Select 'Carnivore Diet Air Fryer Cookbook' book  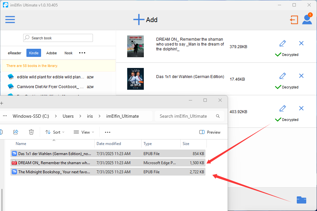point(55,87)
